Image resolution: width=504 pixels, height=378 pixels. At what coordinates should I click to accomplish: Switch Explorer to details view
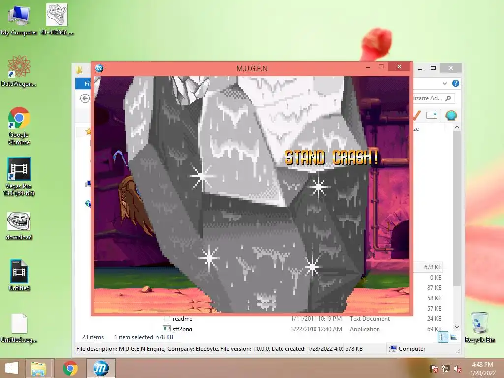point(443,337)
